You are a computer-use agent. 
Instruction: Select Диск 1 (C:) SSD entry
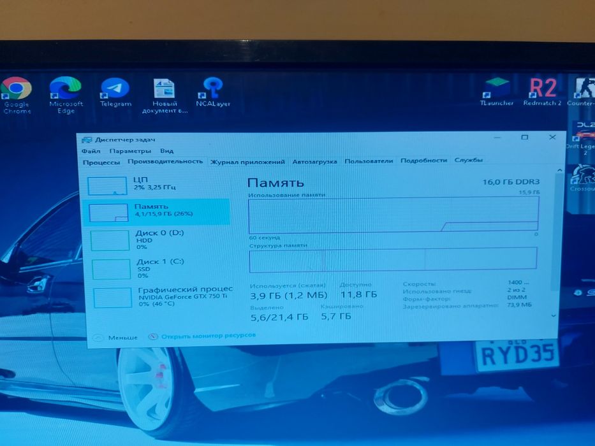tap(157, 268)
